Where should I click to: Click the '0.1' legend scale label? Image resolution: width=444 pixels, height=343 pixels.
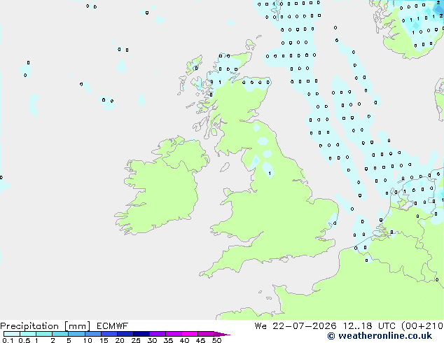(8, 340)
